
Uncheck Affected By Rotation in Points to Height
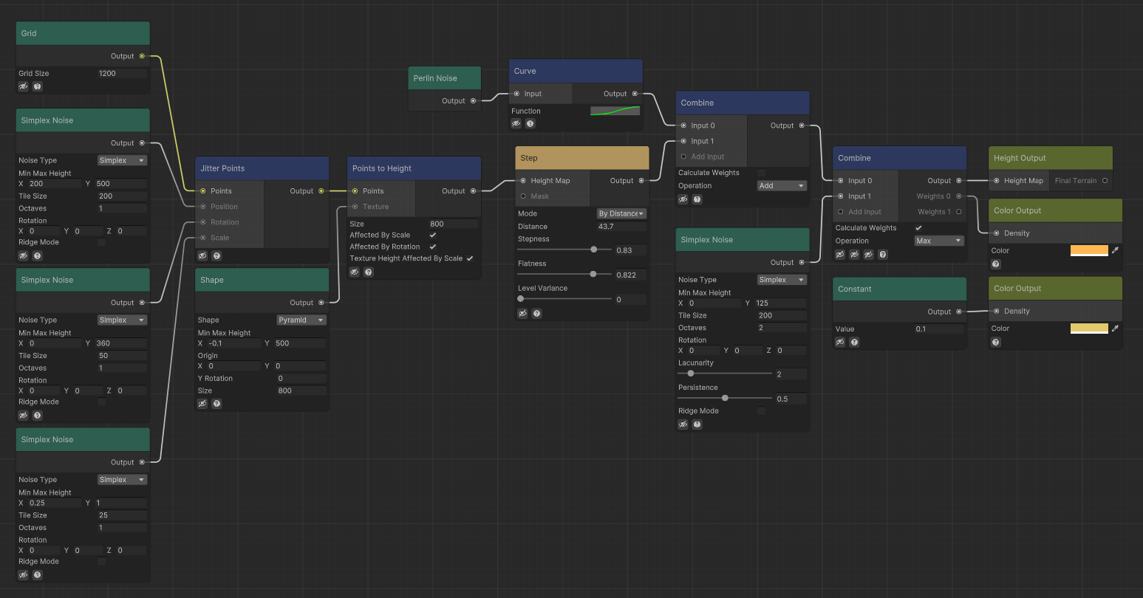pyautogui.click(x=433, y=247)
